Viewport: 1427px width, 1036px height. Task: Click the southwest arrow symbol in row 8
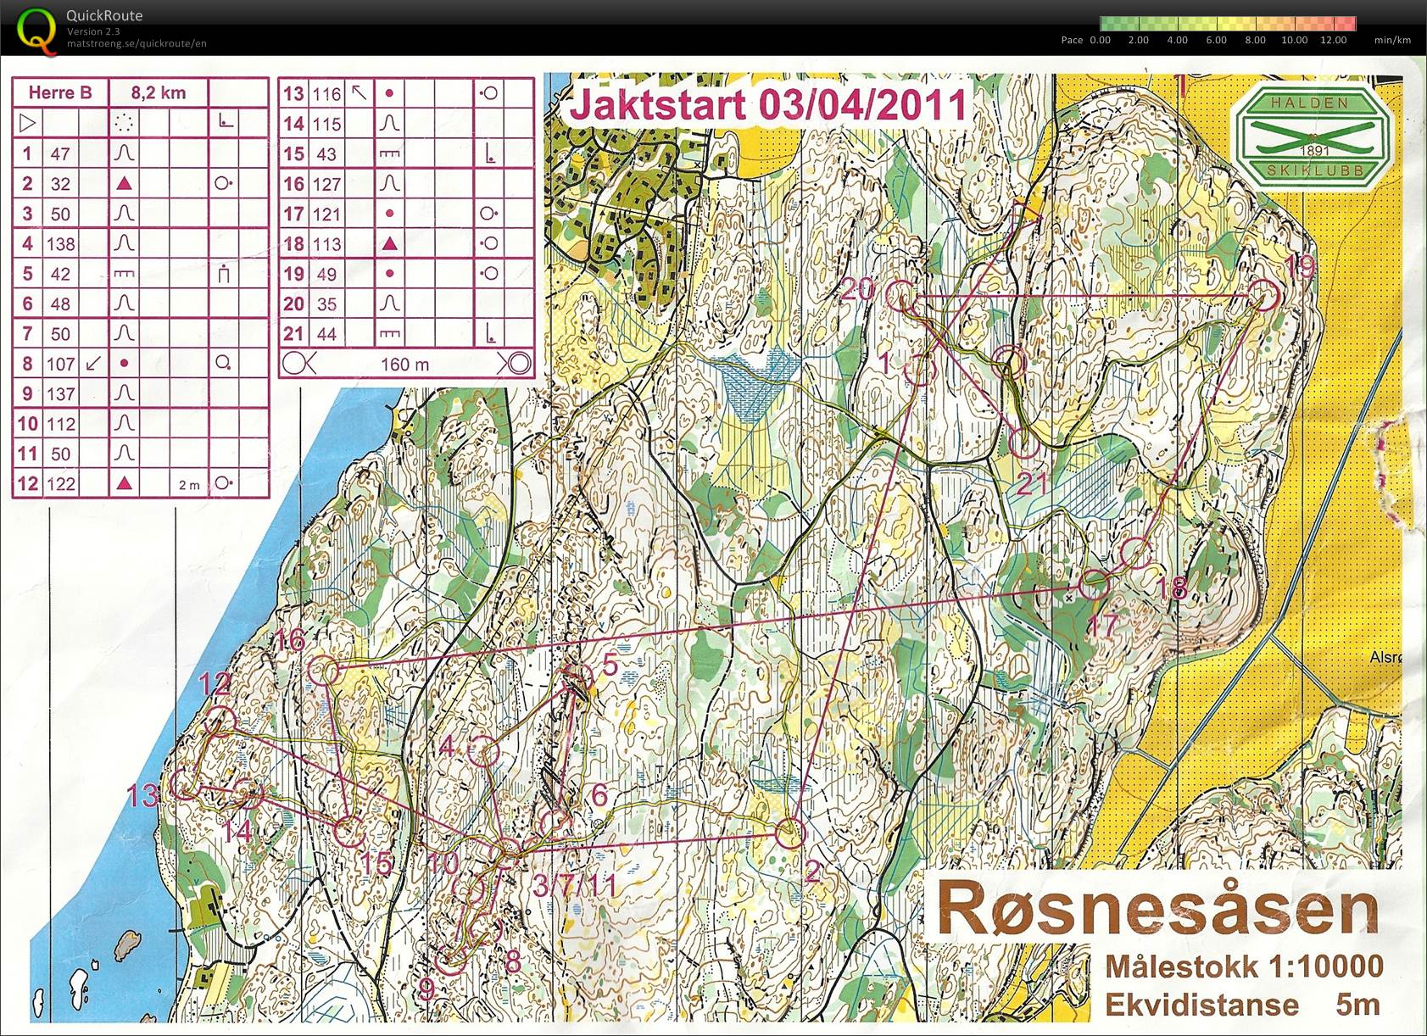pos(93,363)
